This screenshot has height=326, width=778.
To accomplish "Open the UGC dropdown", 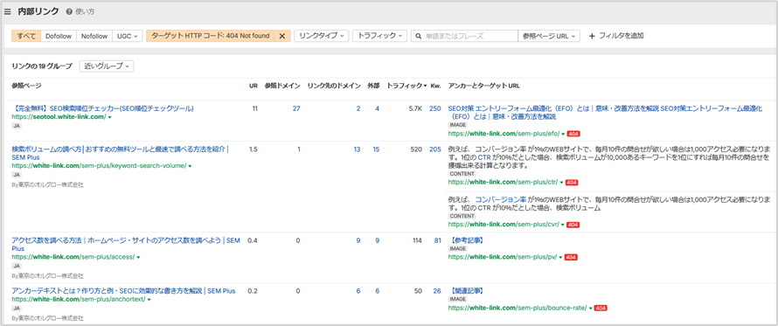I will point(128,36).
